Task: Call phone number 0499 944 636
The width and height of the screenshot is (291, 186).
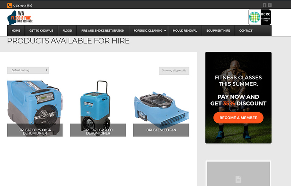Action: coord(23,5)
